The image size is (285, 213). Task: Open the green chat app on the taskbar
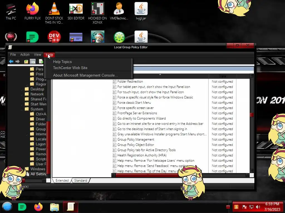tap(22, 207)
